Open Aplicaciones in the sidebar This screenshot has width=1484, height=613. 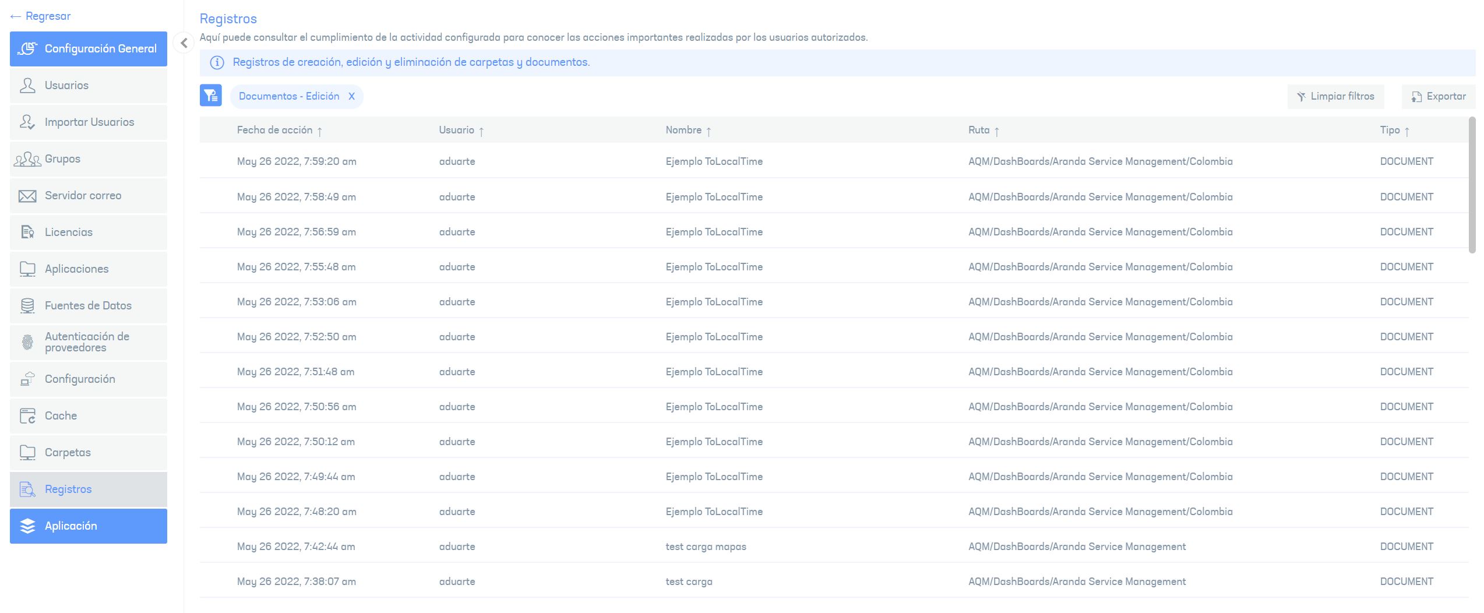(89, 269)
